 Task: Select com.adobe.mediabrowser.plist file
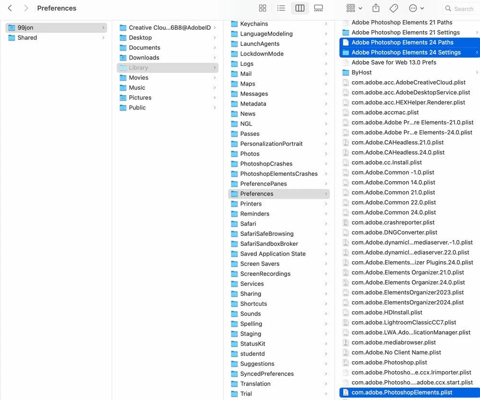pyautogui.click(x=409, y=342)
